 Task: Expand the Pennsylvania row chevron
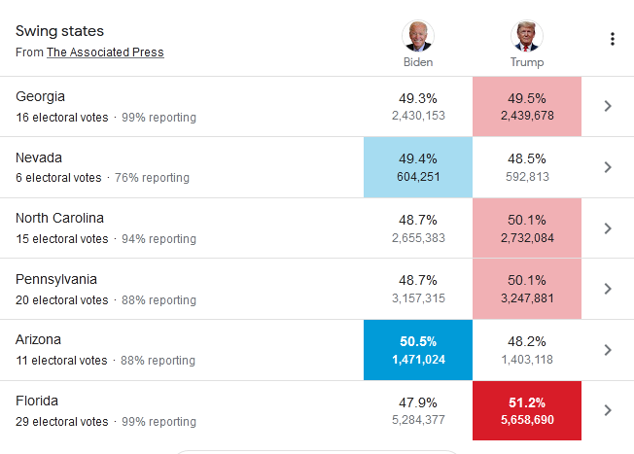[608, 289]
